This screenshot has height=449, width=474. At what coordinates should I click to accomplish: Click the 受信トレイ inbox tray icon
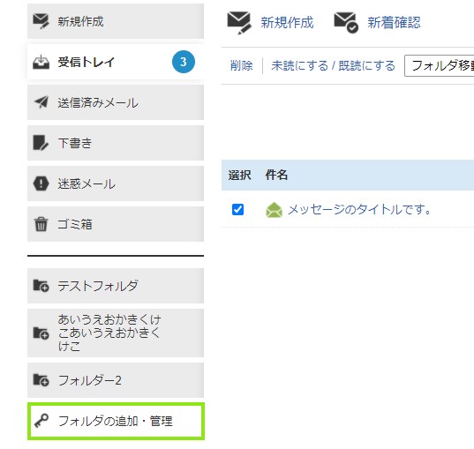click(41, 62)
